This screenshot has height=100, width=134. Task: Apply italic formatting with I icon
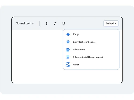pos(55,23)
